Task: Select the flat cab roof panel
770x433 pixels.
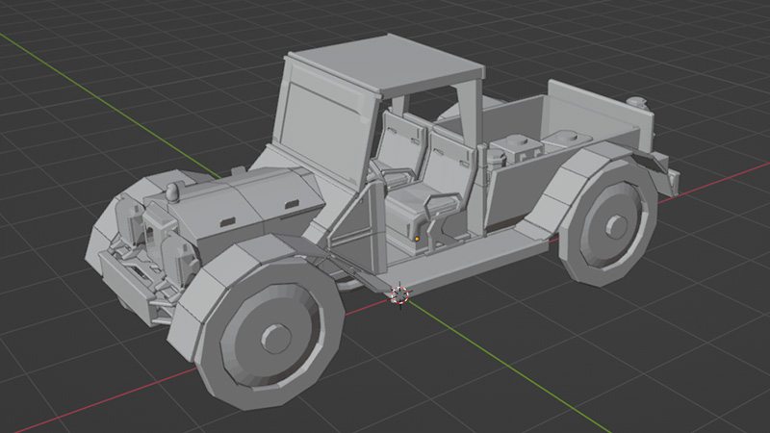Action: tap(385, 64)
